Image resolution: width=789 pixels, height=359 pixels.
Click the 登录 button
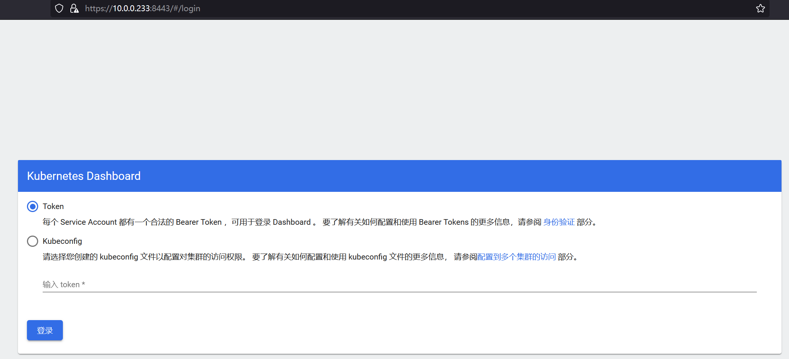click(x=45, y=330)
